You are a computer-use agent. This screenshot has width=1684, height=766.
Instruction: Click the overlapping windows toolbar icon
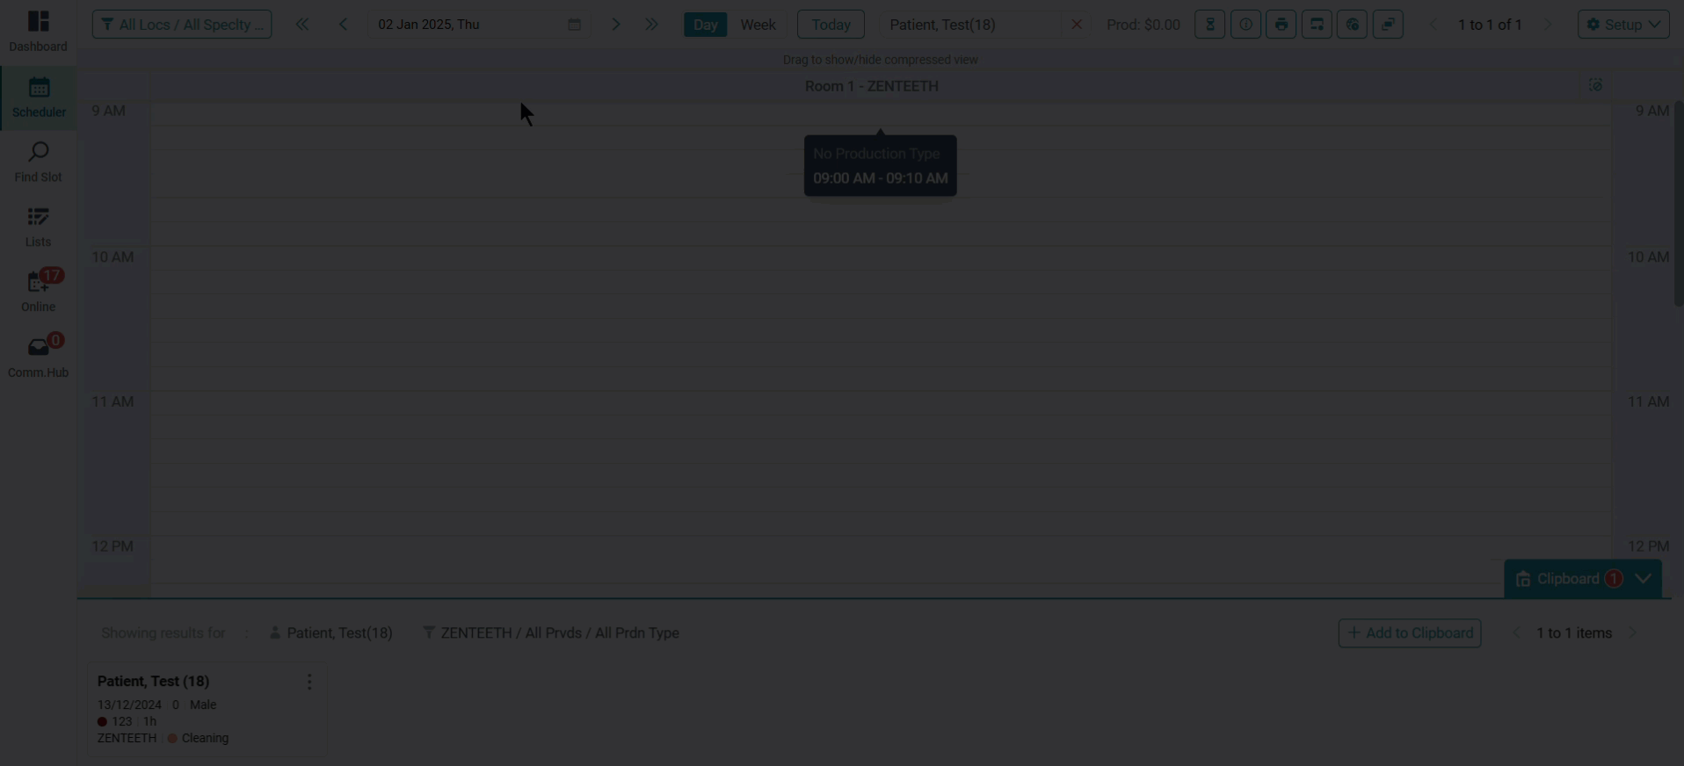coord(1388,25)
